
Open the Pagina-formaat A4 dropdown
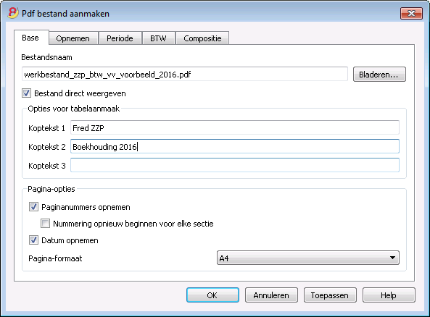[x=307, y=258]
